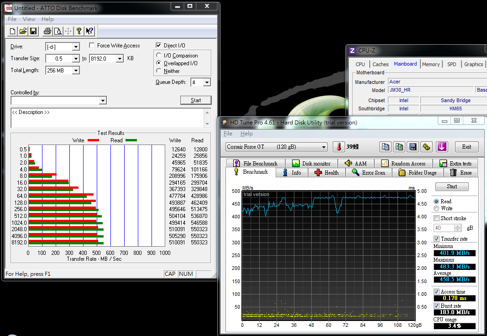Click the New file icon in ATTO toolbar

12,31
